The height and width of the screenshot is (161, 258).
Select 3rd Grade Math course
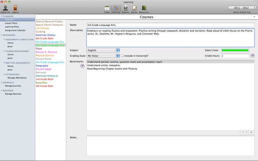pyautogui.click(x=45, y=79)
